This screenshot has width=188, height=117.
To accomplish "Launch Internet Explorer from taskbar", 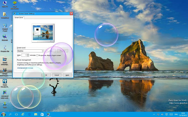I will 23,114.
